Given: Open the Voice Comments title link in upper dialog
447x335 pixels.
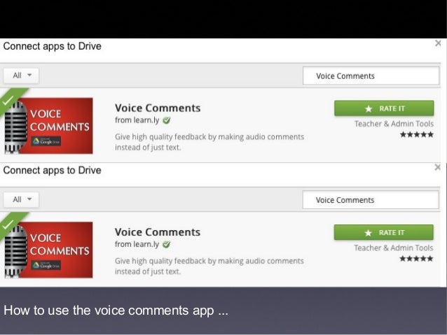Looking at the screenshot, I should coord(158,108).
